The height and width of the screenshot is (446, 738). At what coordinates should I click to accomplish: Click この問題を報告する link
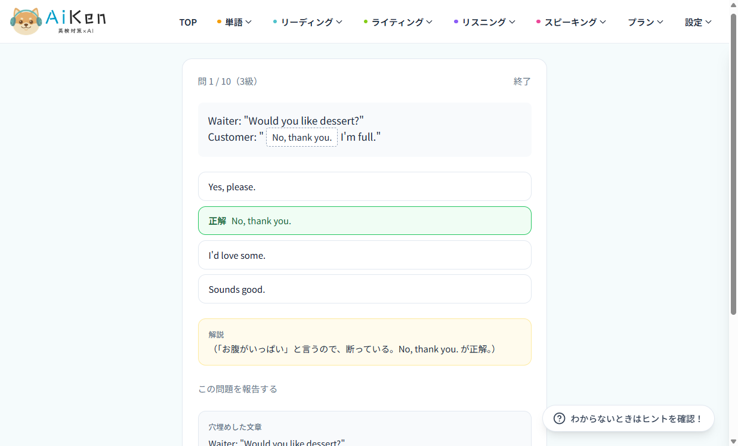pyautogui.click(x=237, y=389)
